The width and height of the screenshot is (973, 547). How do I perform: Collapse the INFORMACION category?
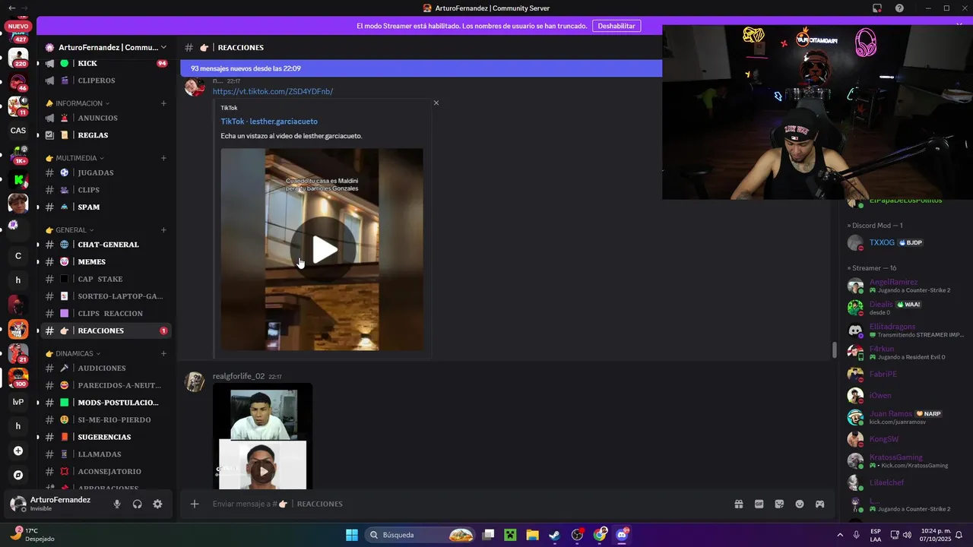[x=78, y=103]
